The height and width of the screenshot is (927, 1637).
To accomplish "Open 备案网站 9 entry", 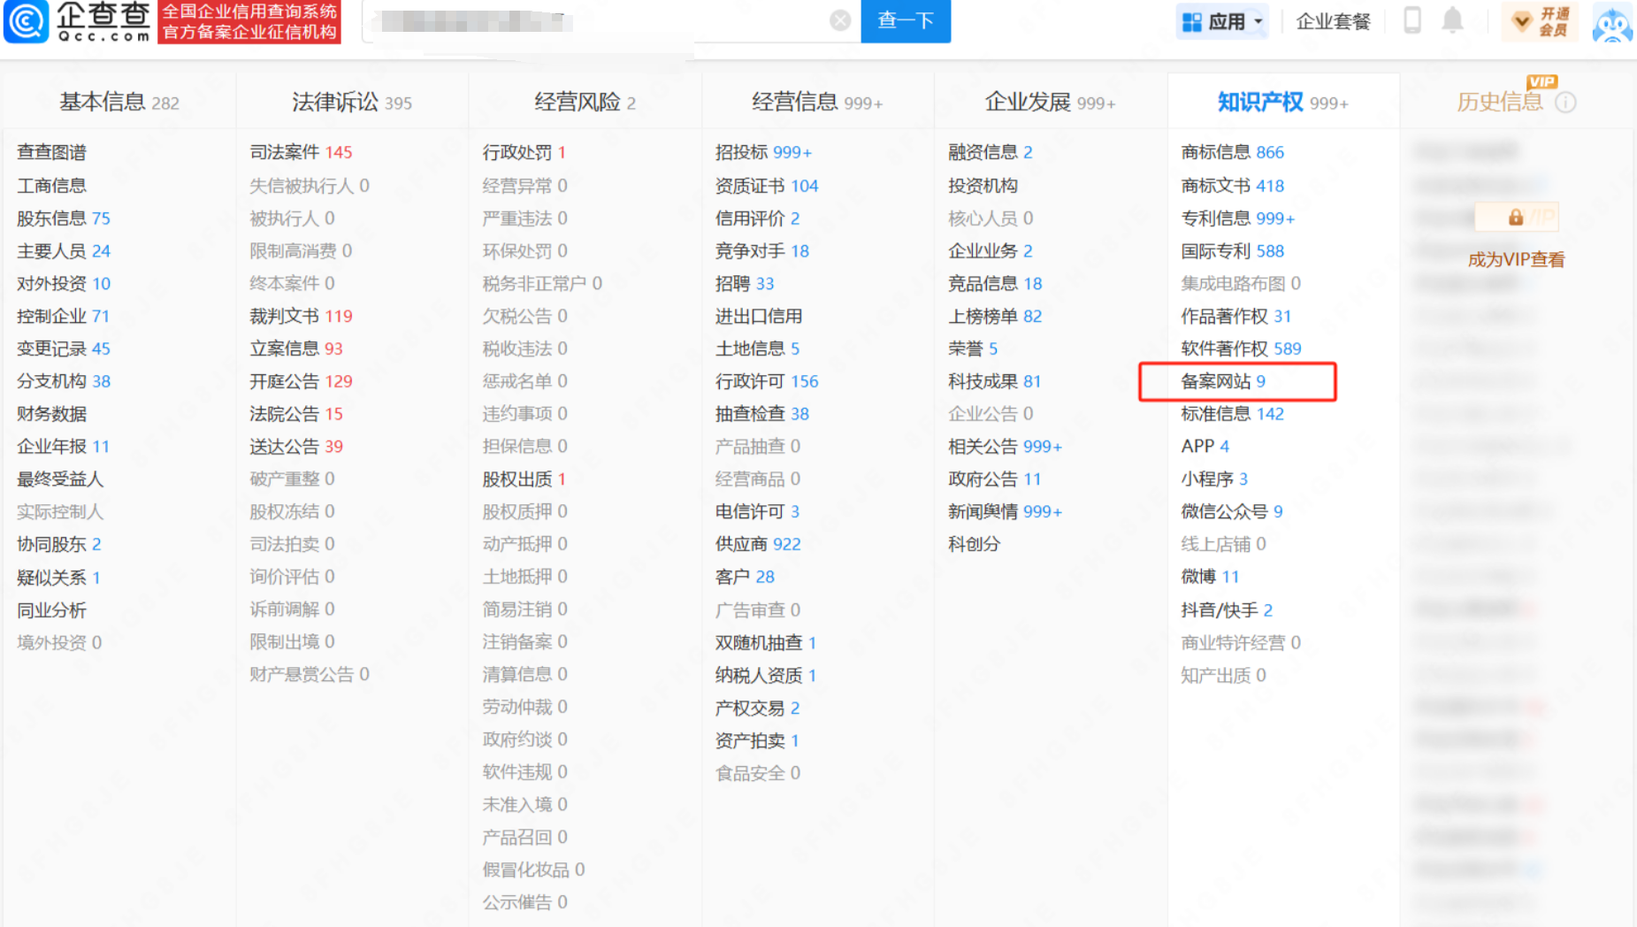I will [1223, 381].
